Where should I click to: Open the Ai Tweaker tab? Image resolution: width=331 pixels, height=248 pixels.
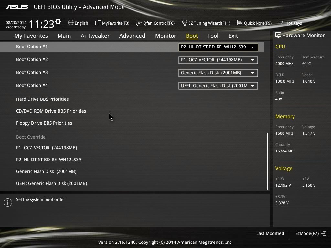point(95,36)
